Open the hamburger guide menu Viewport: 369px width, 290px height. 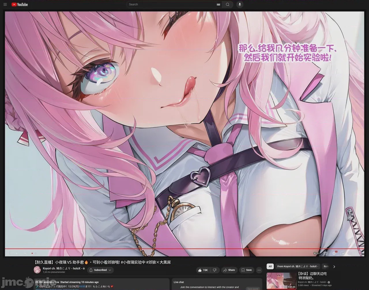pos(5,4)
